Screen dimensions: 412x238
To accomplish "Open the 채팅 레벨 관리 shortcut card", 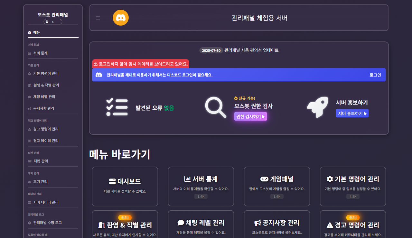I will [201, 224].
